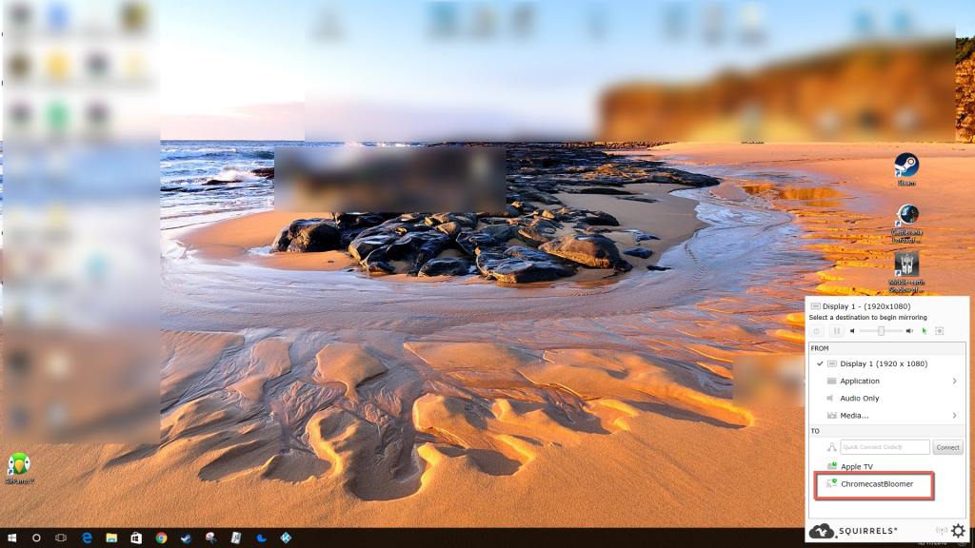Viewport: 975px width, 548px height.
Task: Expand the Media... submenu arrow
Action: pos(954,416)
